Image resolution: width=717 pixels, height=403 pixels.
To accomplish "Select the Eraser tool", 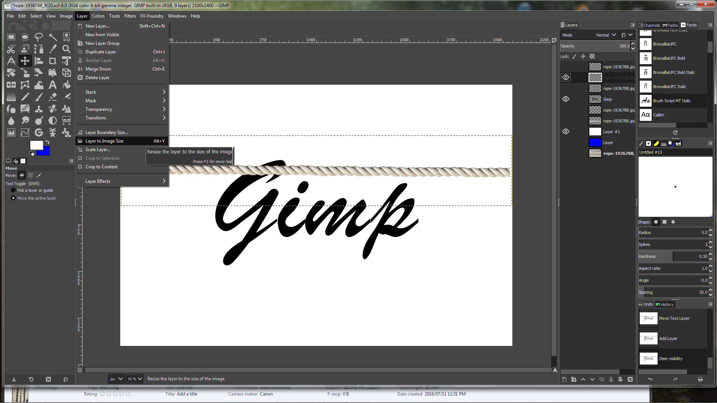I will 53,97.
